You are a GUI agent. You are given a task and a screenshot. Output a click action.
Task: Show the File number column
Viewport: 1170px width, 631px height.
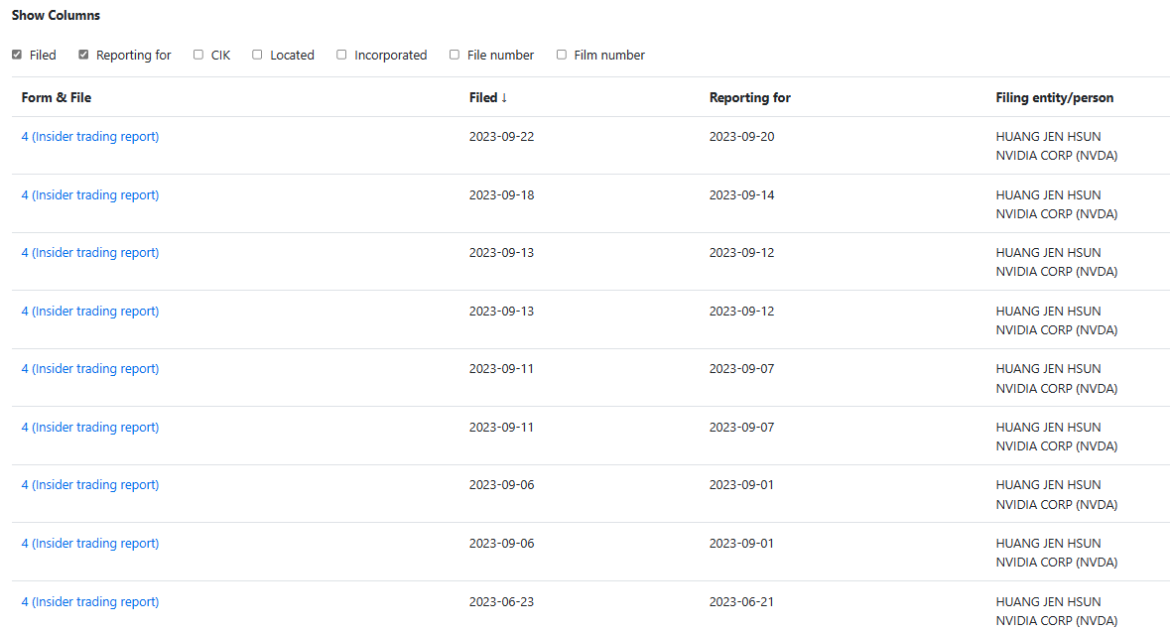pos(455,55)
